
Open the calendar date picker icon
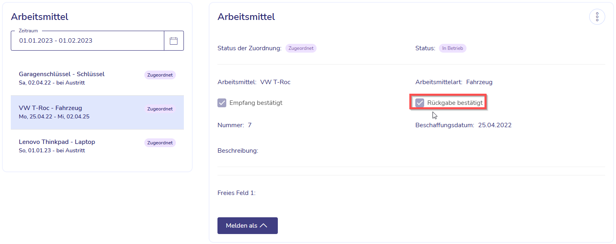coord(173,41)
